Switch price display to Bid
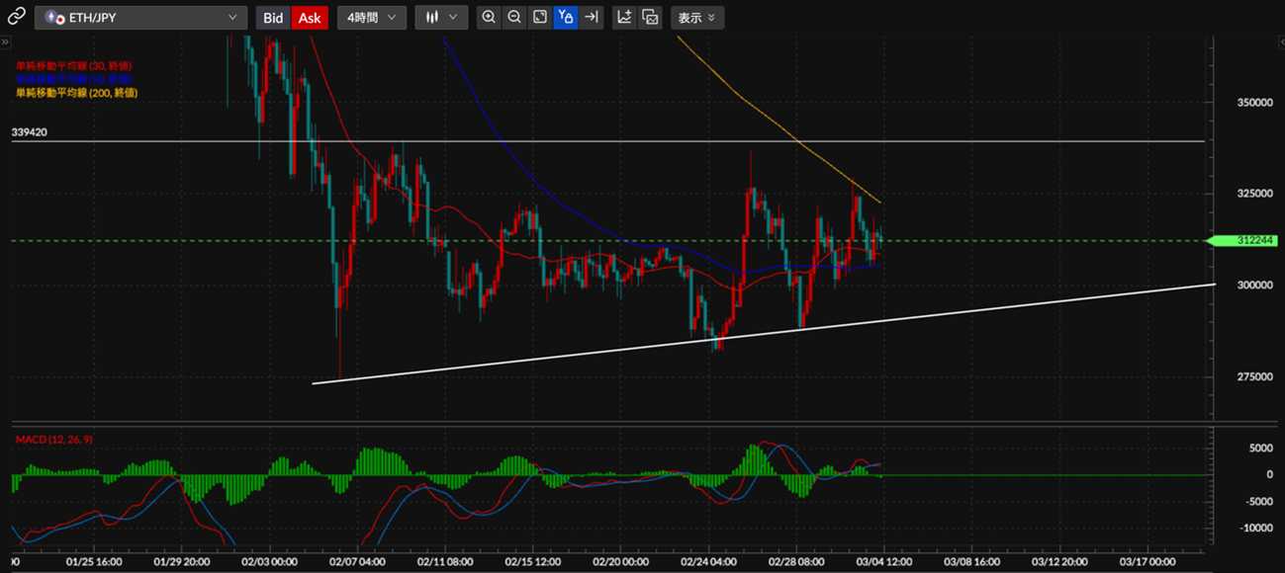 pyautogui.click(x=273, y=18)
